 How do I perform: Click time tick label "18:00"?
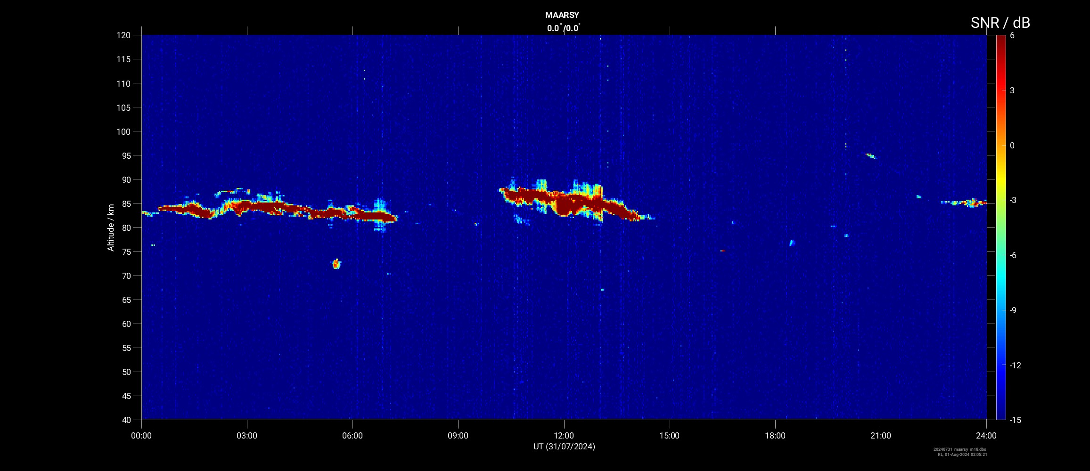(775, 436)
